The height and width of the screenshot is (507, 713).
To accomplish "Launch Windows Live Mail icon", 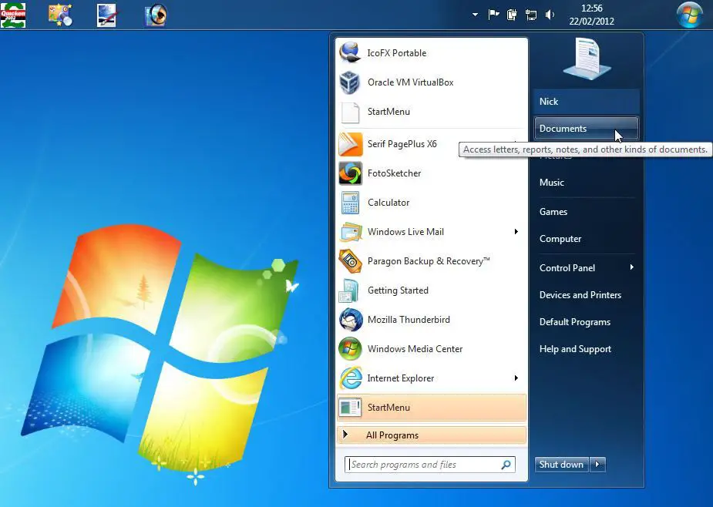I will 350,232.
